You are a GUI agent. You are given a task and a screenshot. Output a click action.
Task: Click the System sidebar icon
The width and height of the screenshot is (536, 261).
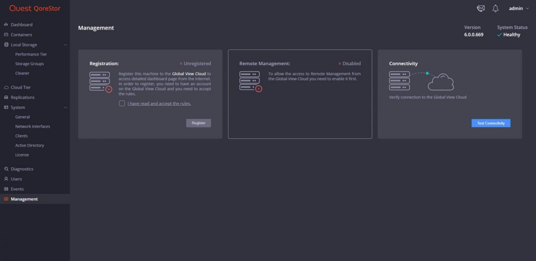tap(6, 108)
